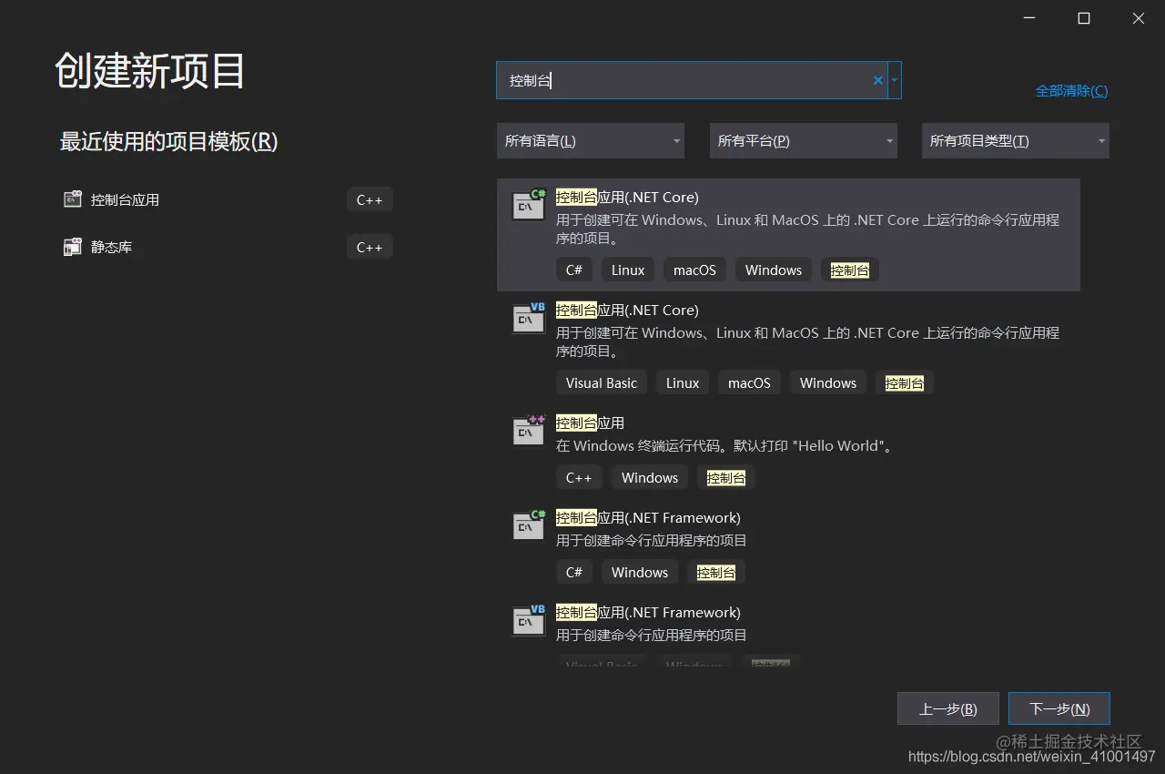
Task: Click the Windows tag under C# .NET Framework template
Action: [x=639, y=572]
